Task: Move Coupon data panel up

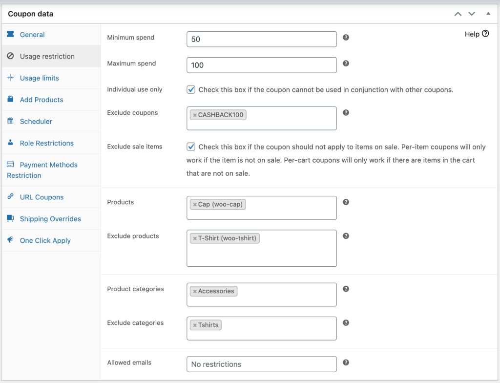Action: [458, 14]
